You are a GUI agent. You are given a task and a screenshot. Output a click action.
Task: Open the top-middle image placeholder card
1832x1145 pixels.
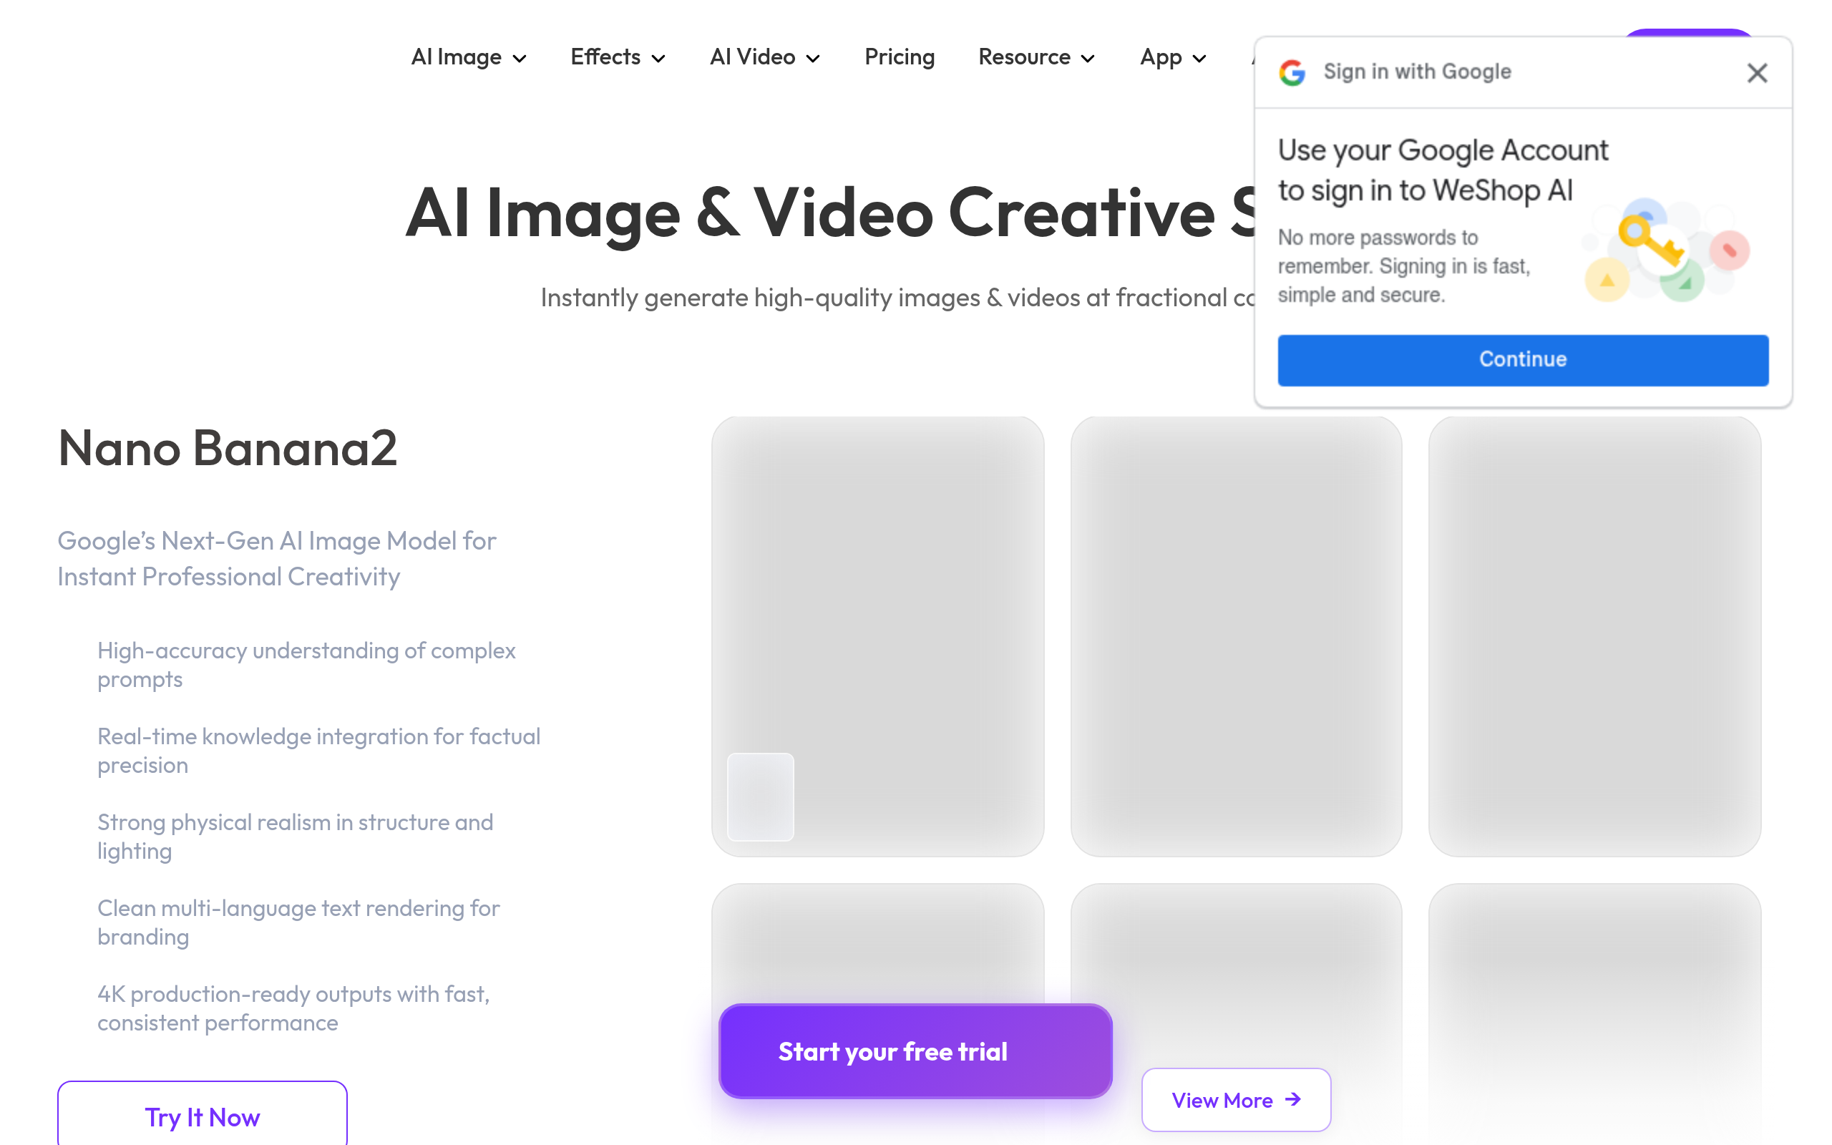(1235, 636)
